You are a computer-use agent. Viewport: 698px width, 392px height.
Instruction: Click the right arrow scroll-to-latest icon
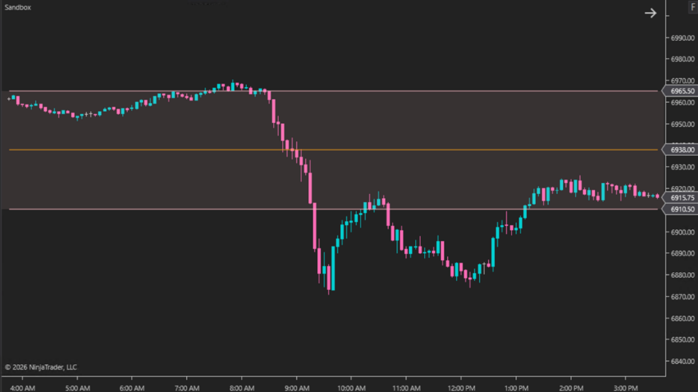point(650,13)
